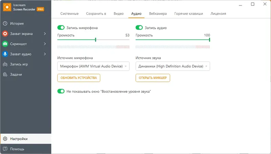The height and width of the screenshot is (154, 271).
Task: Click the blue Audio capture microphone icon
Action: click(5, 54)
